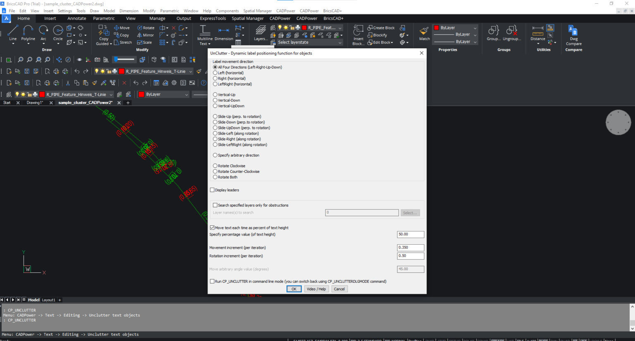The width and height of the screenshot is (635, 341).
Task: Switch to the Layout1 tab
Action: 48,300
